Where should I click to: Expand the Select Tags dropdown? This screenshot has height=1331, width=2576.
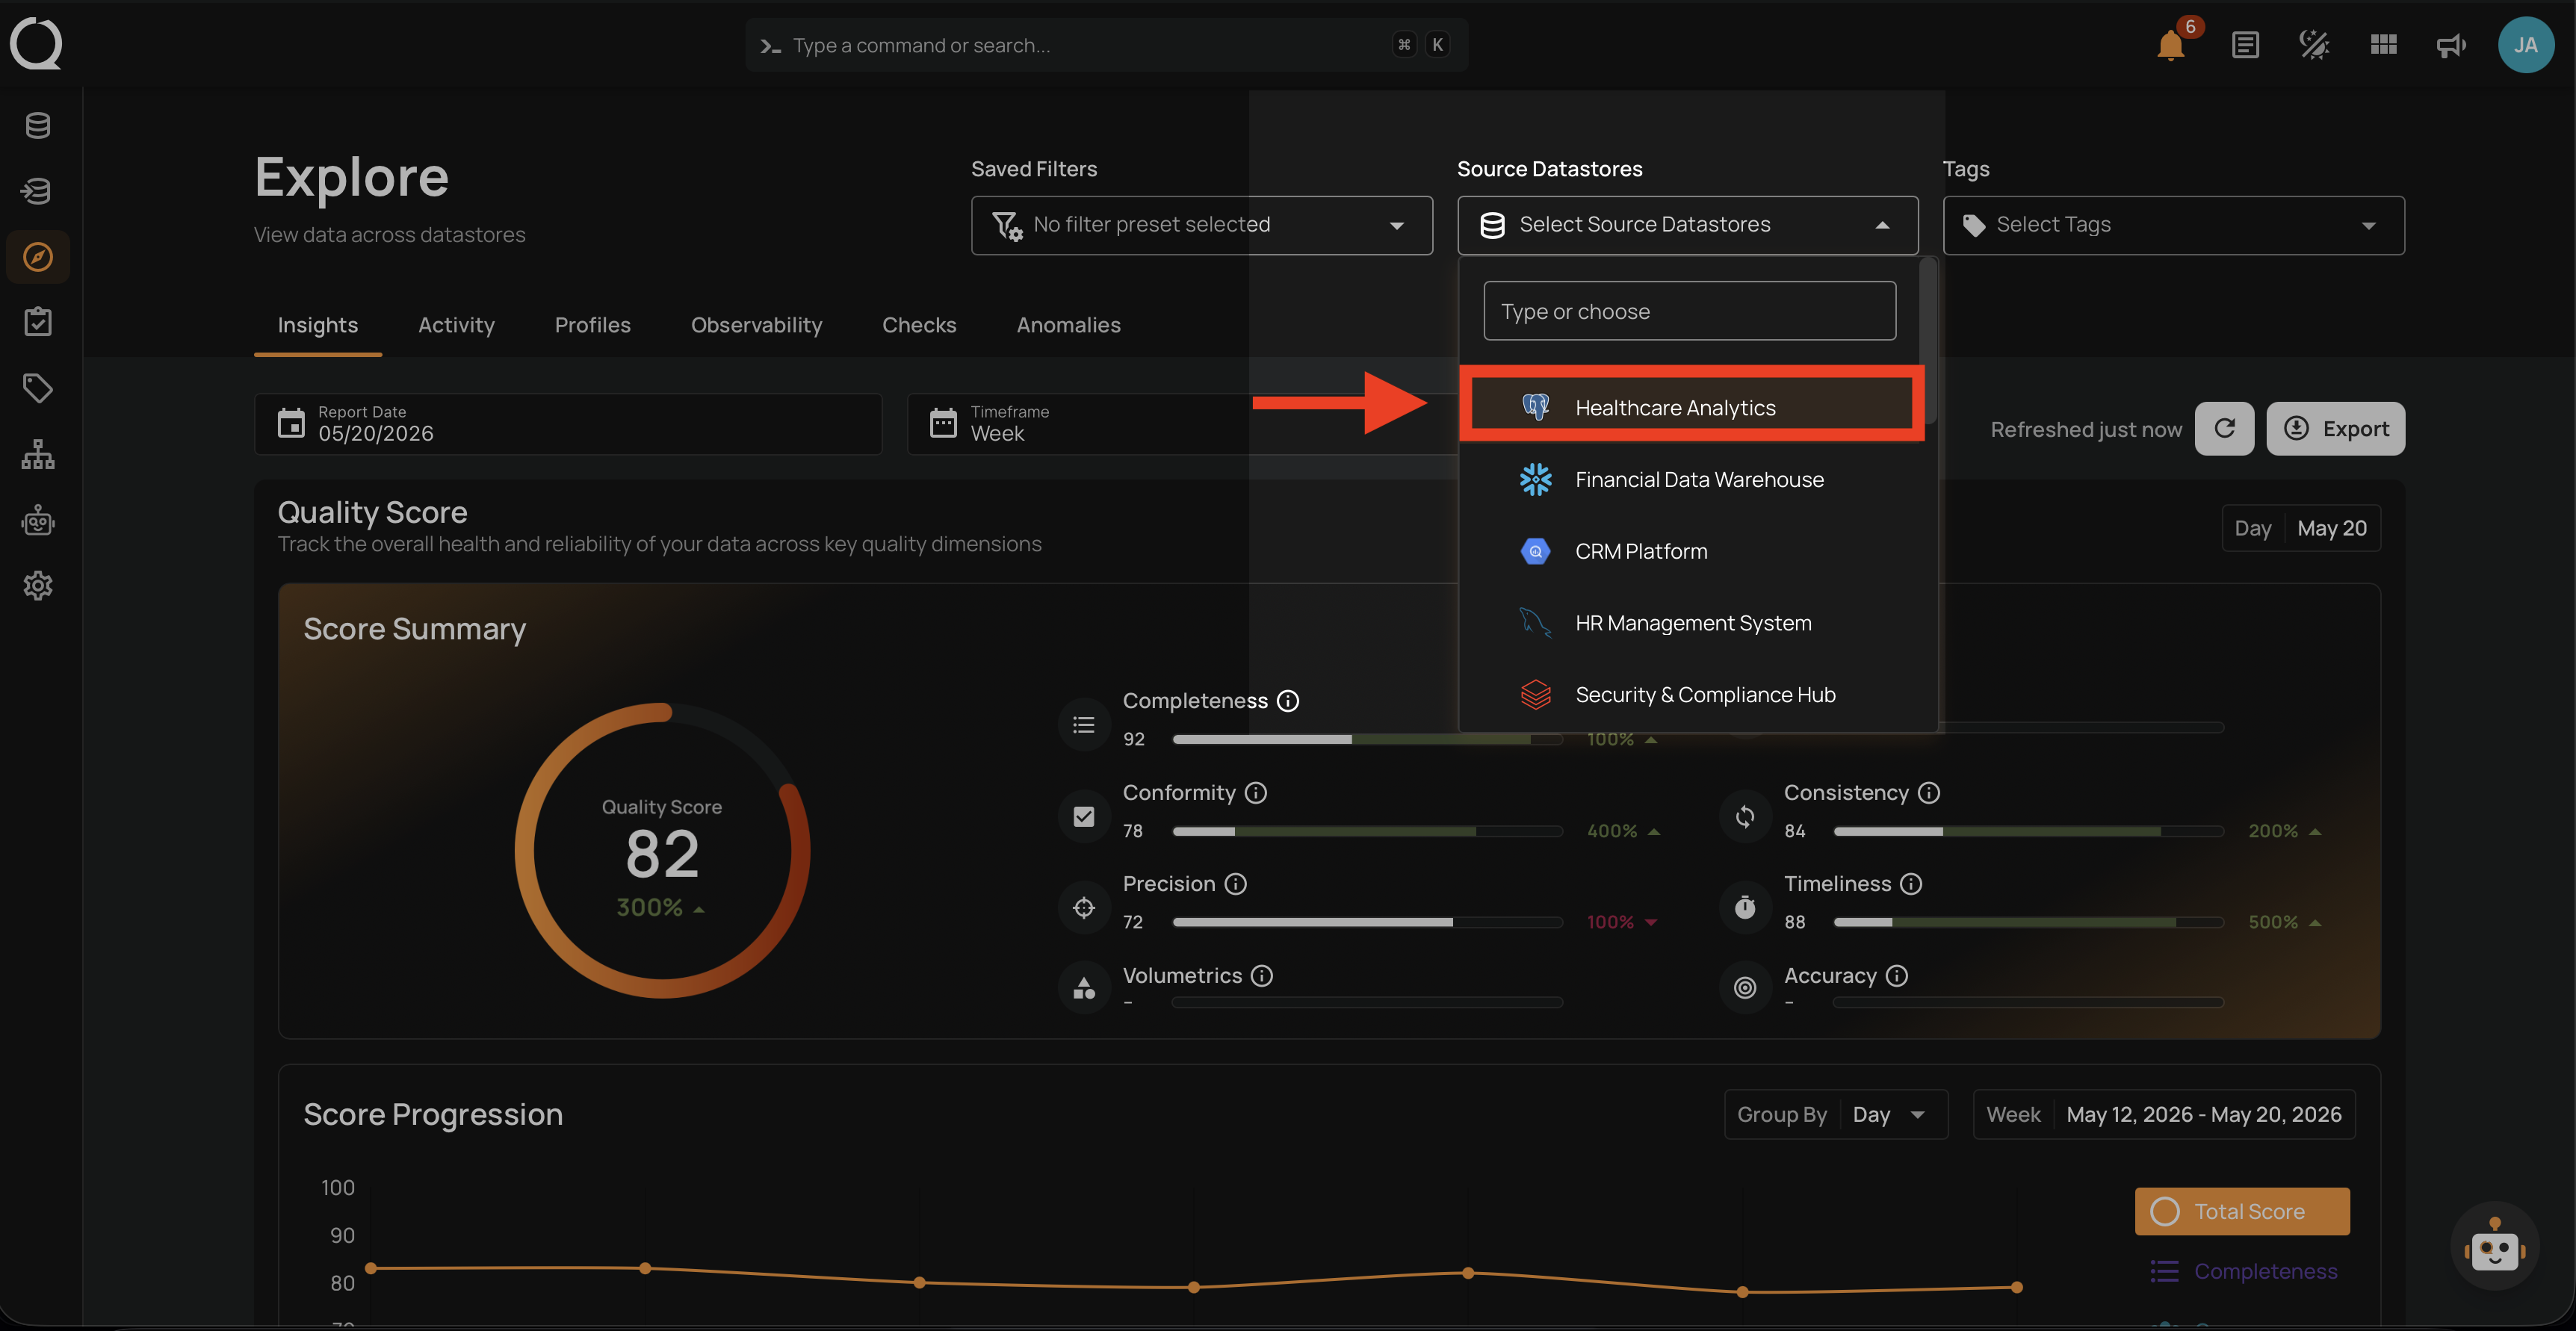(x=2173, y=225)
